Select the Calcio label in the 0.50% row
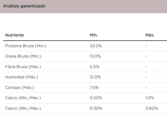167x119 pixels. [23, 98]
